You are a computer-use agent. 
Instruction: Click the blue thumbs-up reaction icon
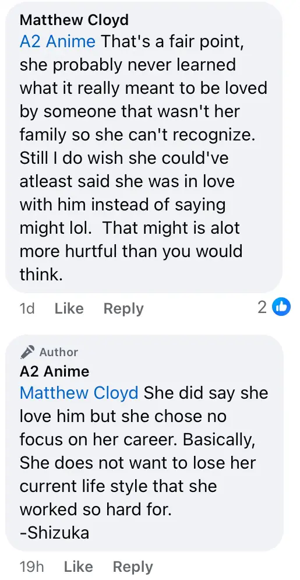tap(281, 307)
